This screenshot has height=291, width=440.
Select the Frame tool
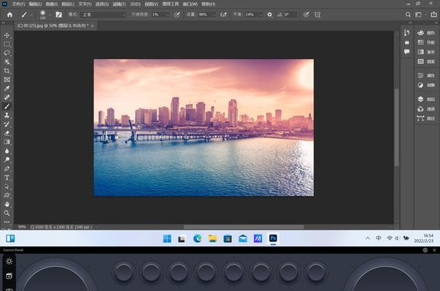pyautogui.click(x=7, y=80)
